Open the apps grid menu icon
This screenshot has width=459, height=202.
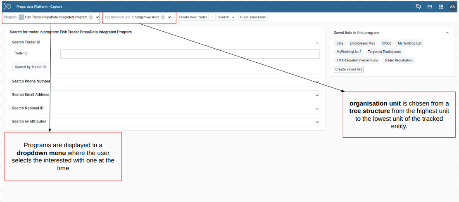click(441, 7)
